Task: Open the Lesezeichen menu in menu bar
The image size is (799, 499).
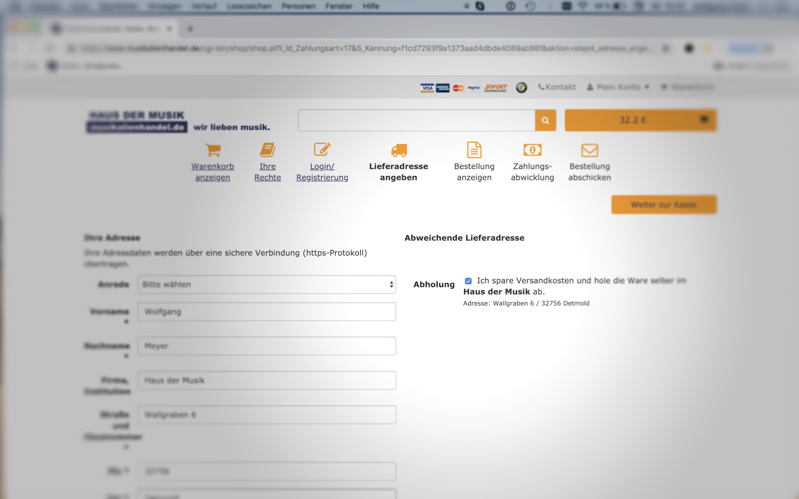Action: click(249, 6)
